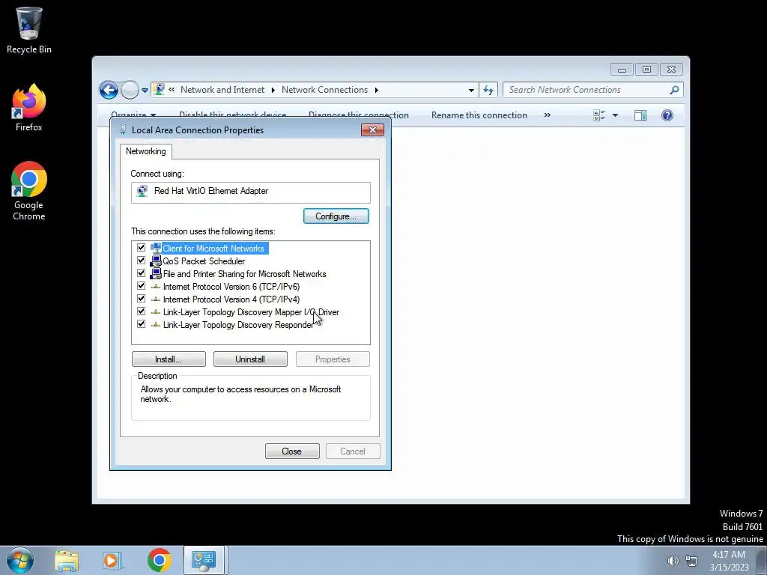This screenshot has height=575, width=767.
Task: Click the QoS Packet Scheduler icon
Action: coord(156,261)
